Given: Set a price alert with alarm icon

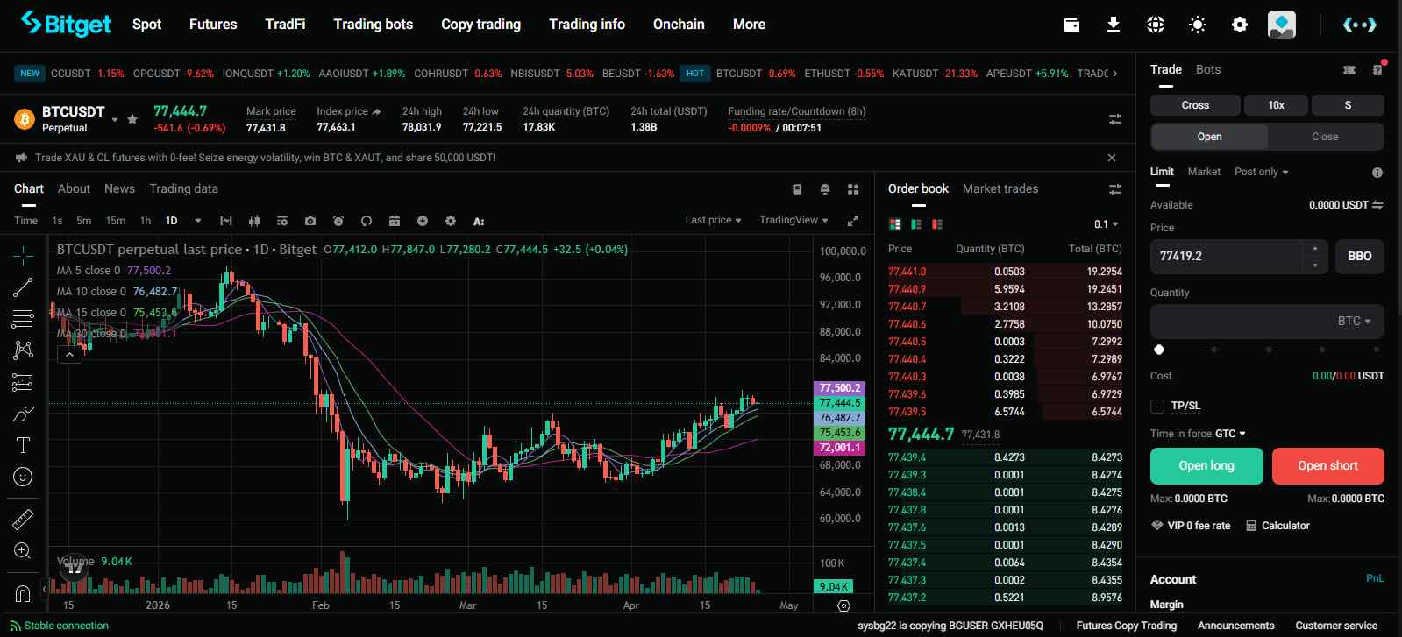Looking at the screenshot, I should (x=338, y=221).
